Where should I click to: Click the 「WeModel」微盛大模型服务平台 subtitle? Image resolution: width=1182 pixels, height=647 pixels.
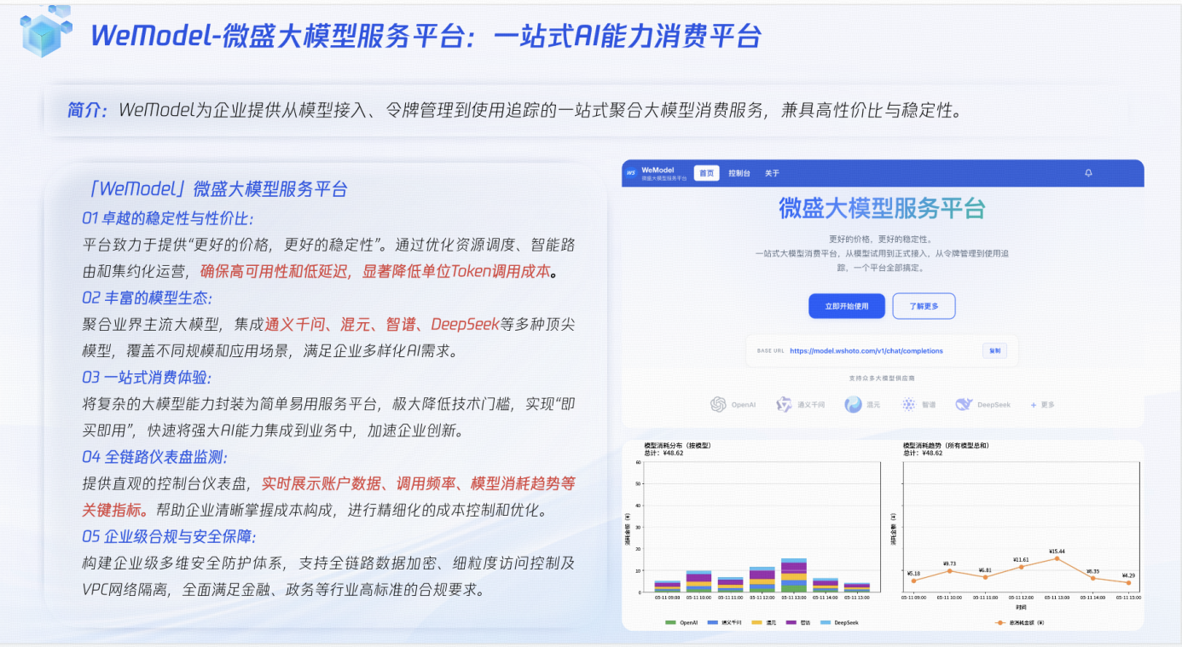tap(217, 188)
